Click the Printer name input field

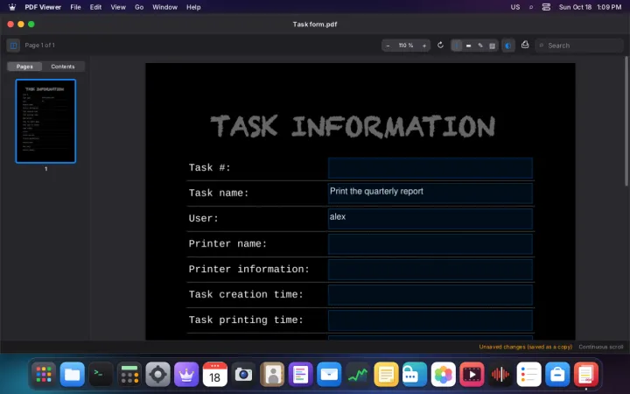point(430,244)
